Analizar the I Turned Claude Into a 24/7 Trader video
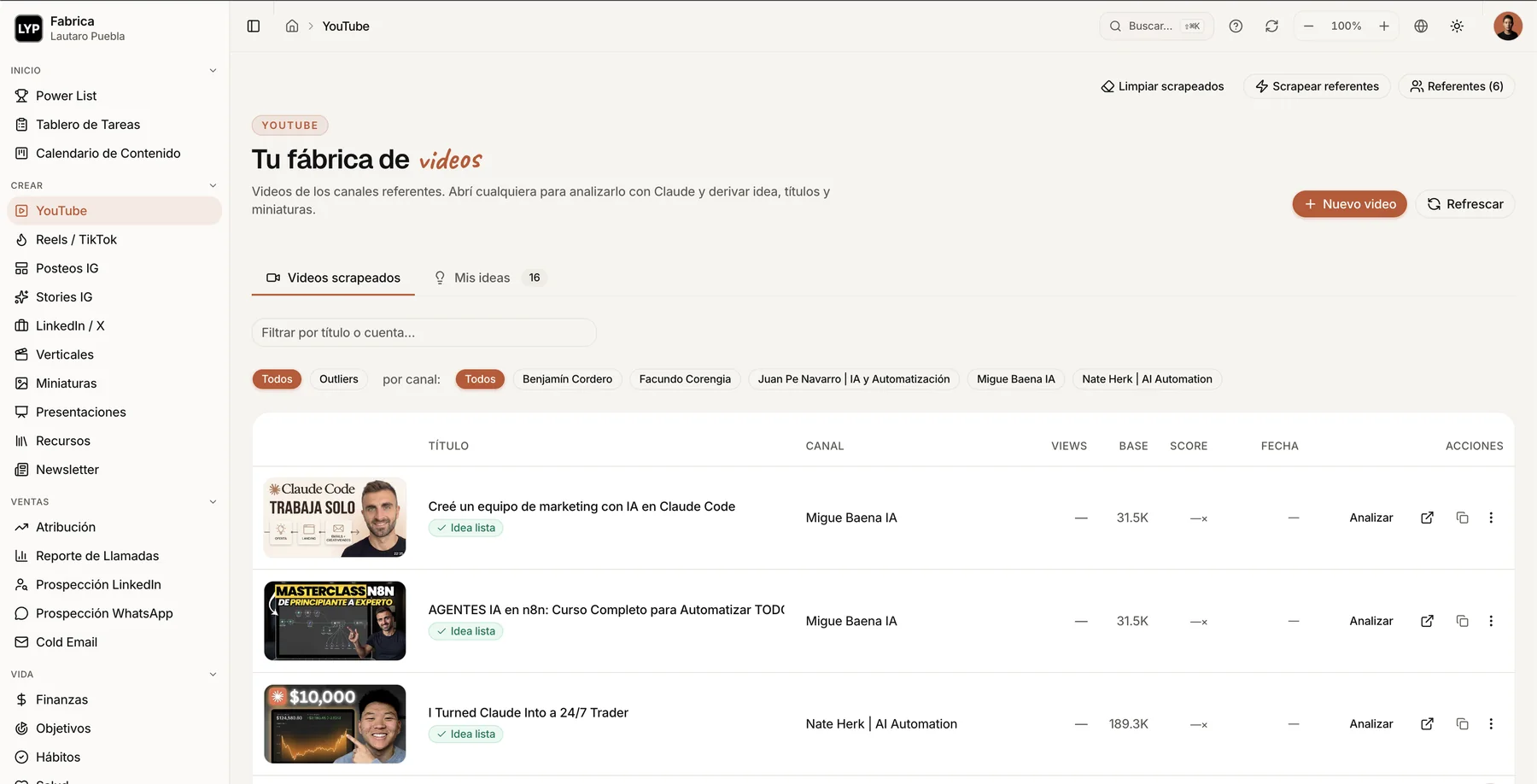 click(1371, 724)
